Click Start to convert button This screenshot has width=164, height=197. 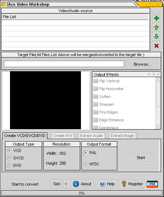click(25, 184)
